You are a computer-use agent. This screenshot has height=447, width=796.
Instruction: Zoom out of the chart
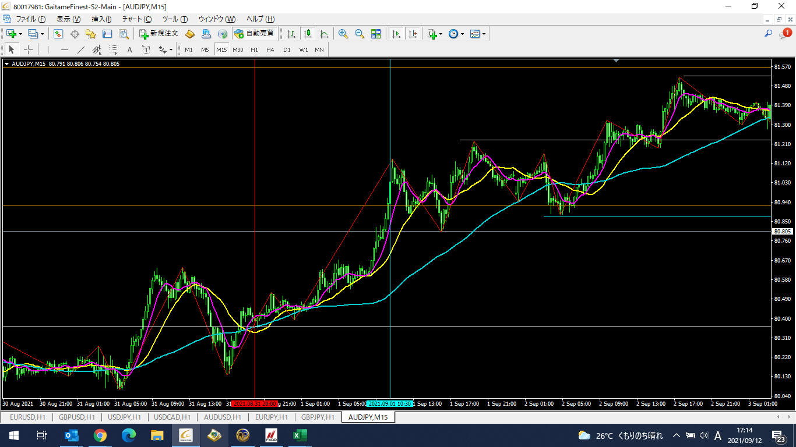coord(360,34)
